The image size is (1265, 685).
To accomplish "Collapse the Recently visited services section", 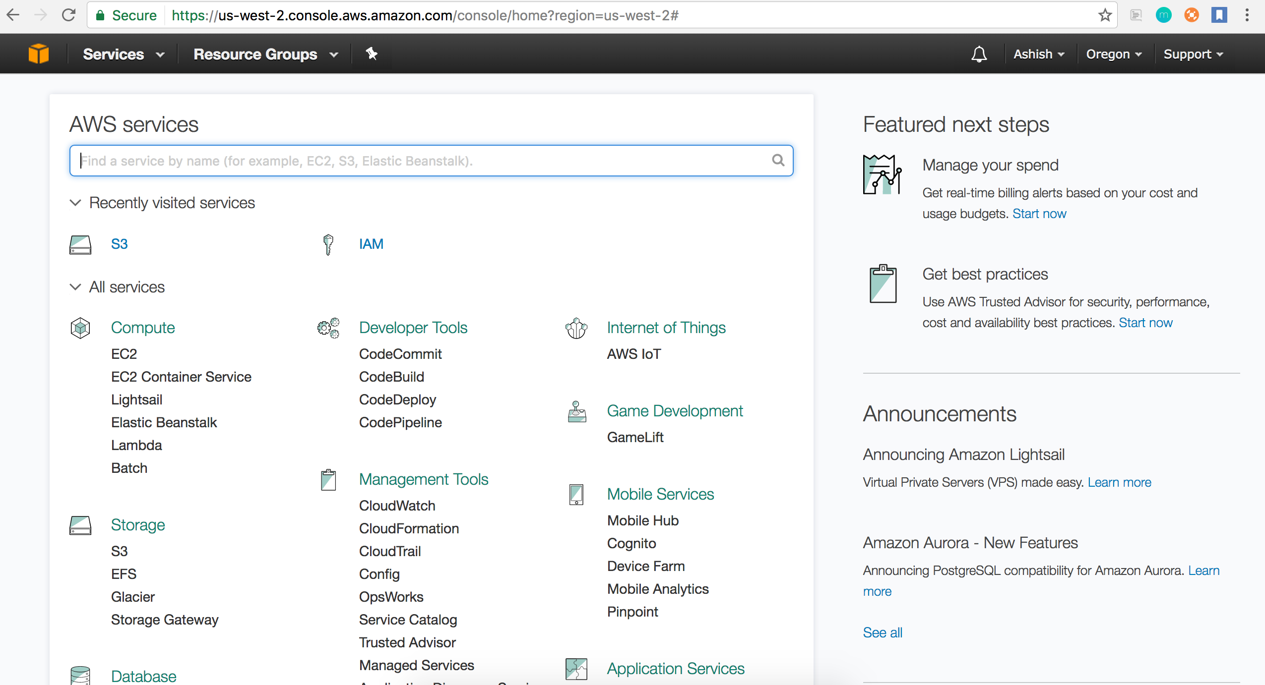I will [x=75, y=203].
